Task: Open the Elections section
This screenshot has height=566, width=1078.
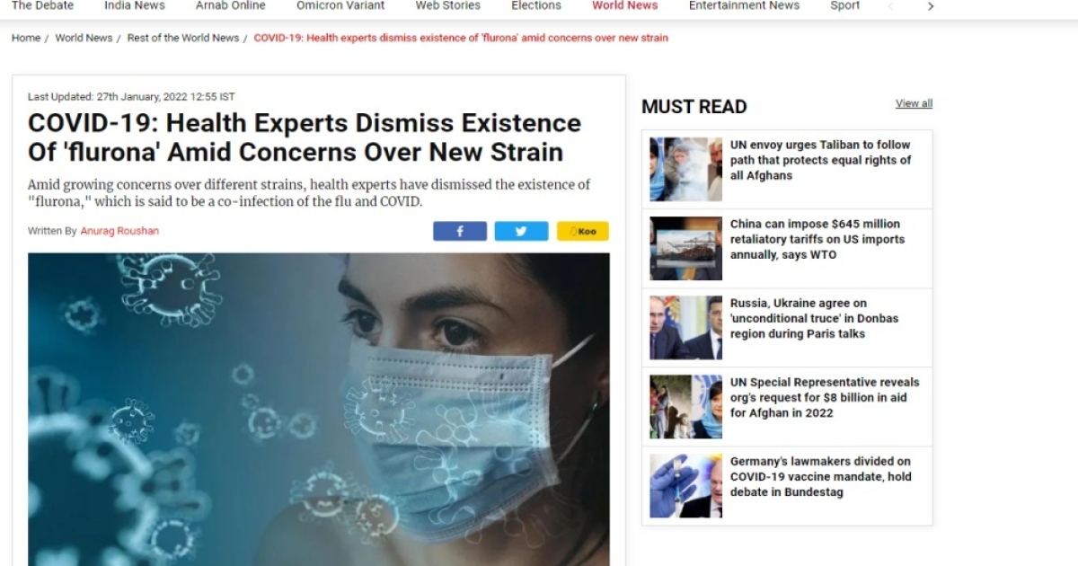Action: [x=536, y=5]
